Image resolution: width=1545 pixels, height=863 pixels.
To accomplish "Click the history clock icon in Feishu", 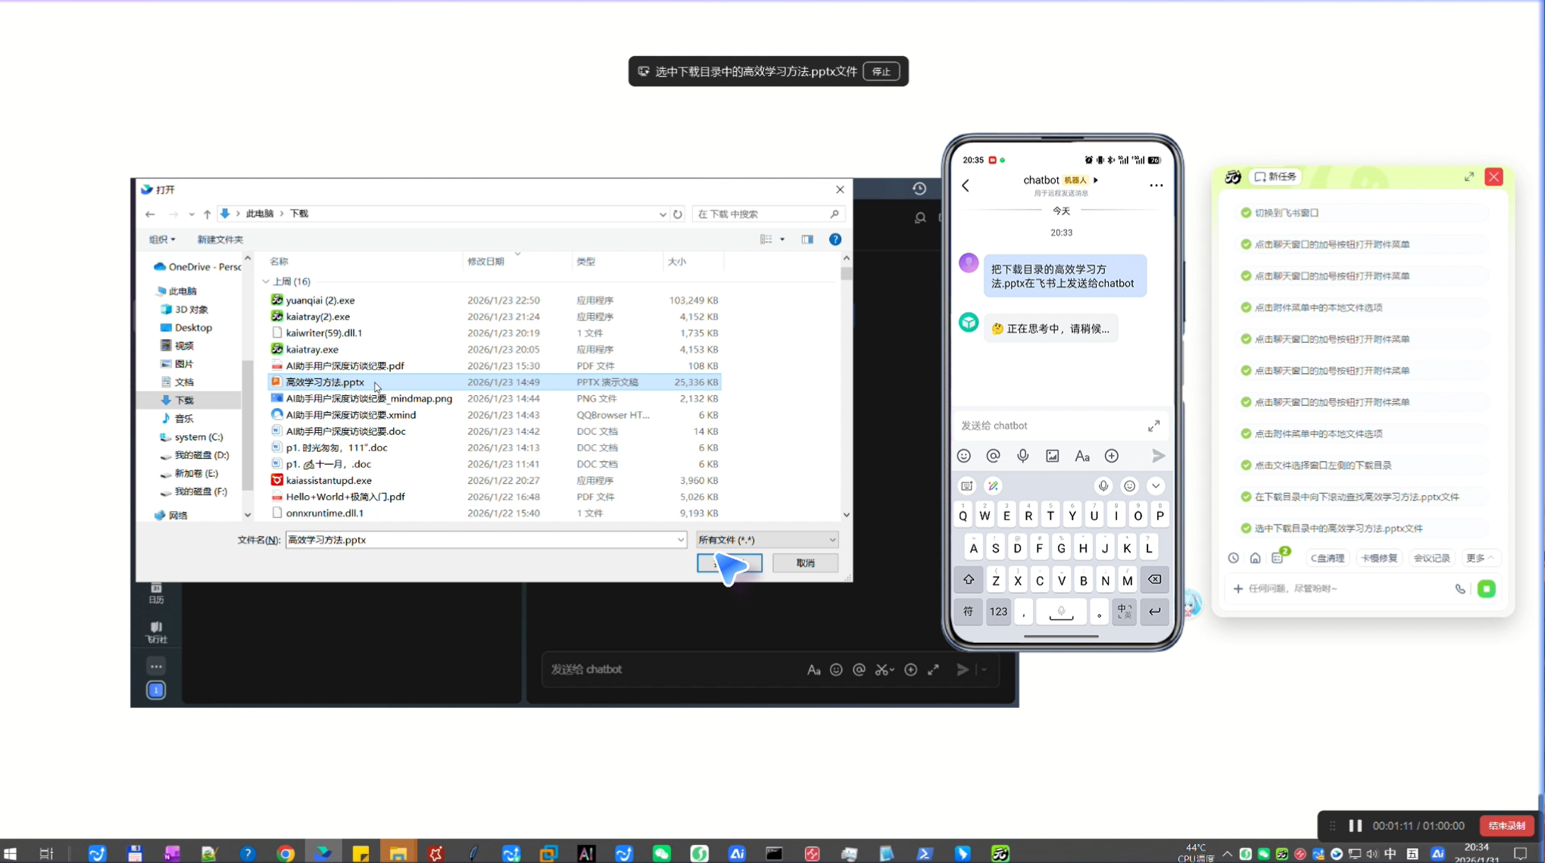I will (919, 188).
